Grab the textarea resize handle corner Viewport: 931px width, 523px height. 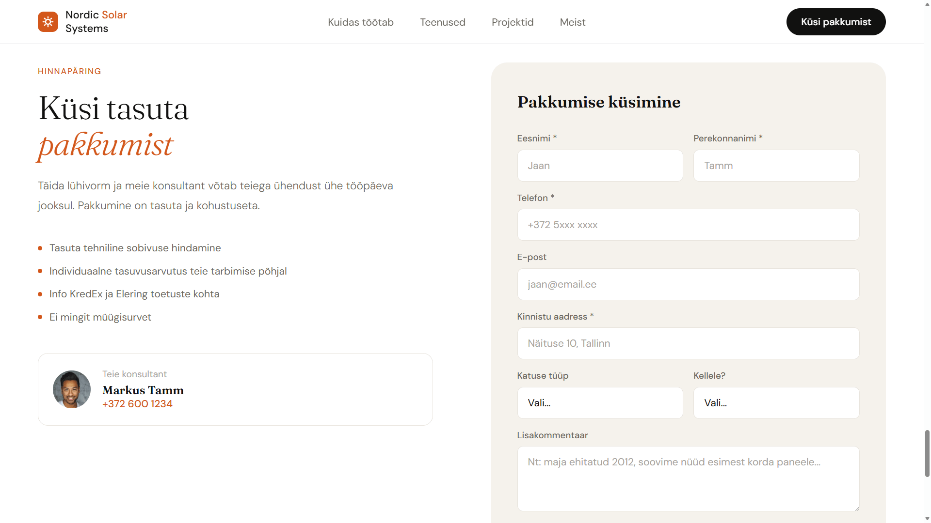click(857, 508)
